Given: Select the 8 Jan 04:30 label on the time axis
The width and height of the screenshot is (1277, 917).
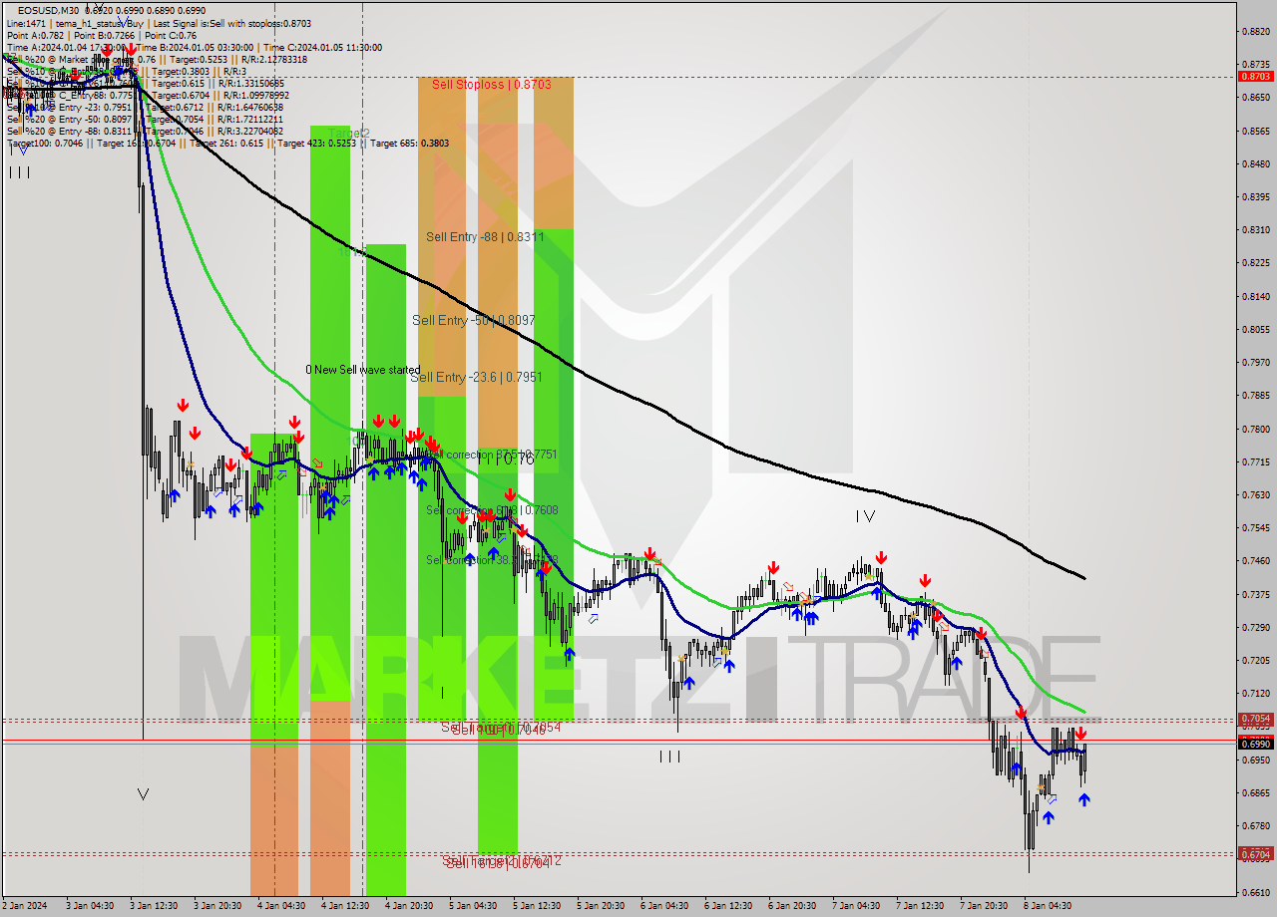Looking at the screenshot, I should coord(1046,907).
